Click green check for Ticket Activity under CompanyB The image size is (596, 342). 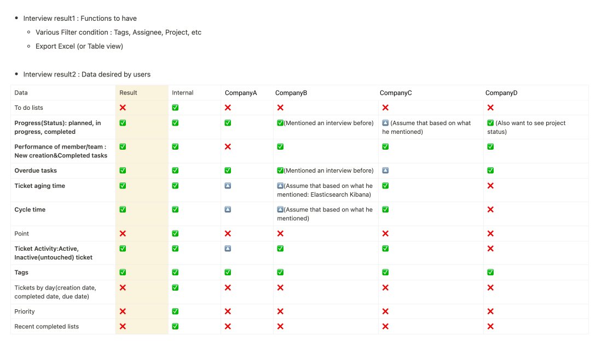(x=280, y=249)
